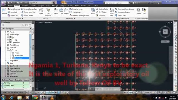Open the Toolspace help icon
Screen dimensions: 178x100
30,25
